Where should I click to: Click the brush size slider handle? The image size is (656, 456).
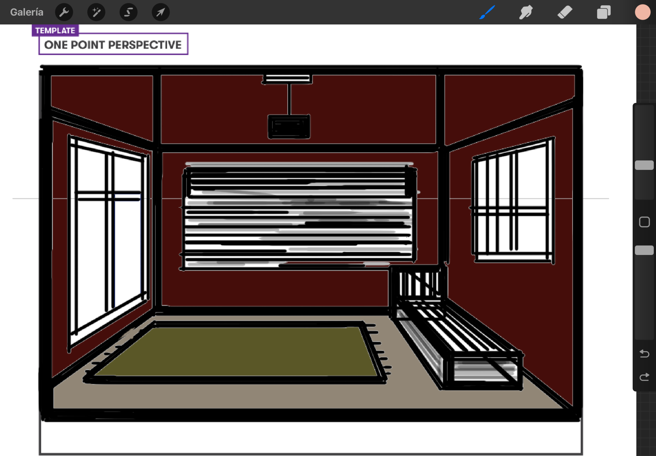pyautogui.click(x=644, y=165)
